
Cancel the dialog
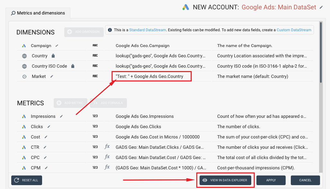click(x=305, y=180)
